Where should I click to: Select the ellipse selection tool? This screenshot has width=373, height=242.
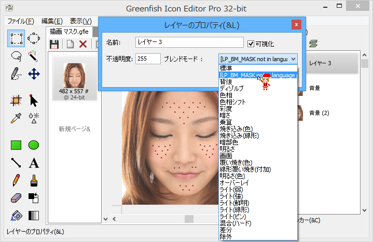pos(34,38)
